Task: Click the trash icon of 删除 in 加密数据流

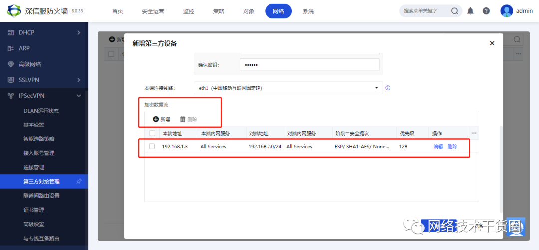Action: [183, 119]
